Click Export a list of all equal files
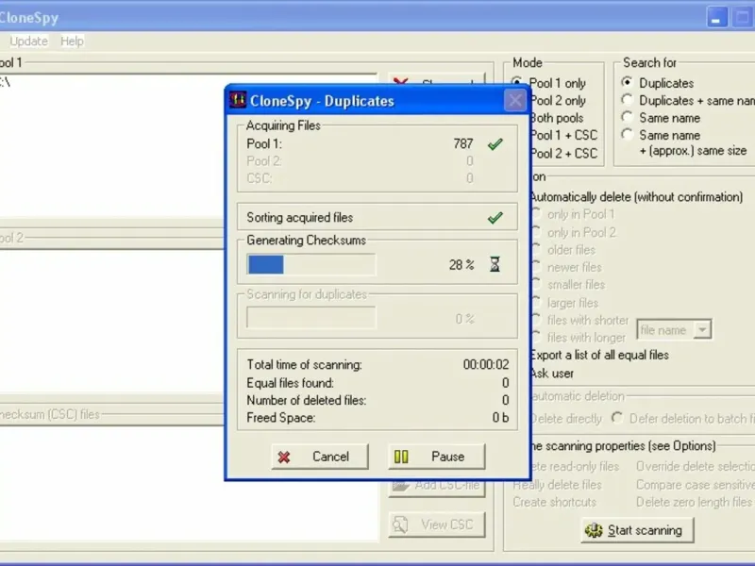755x566 pixels. tap(599, 356)
